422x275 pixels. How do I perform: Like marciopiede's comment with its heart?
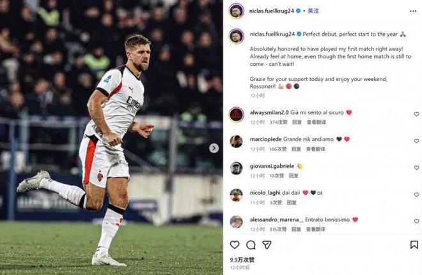coord(416,141)
